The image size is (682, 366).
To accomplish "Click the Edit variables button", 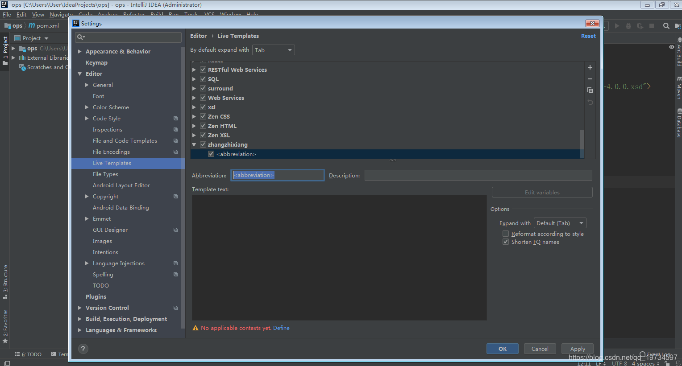I will pos(542,192).
